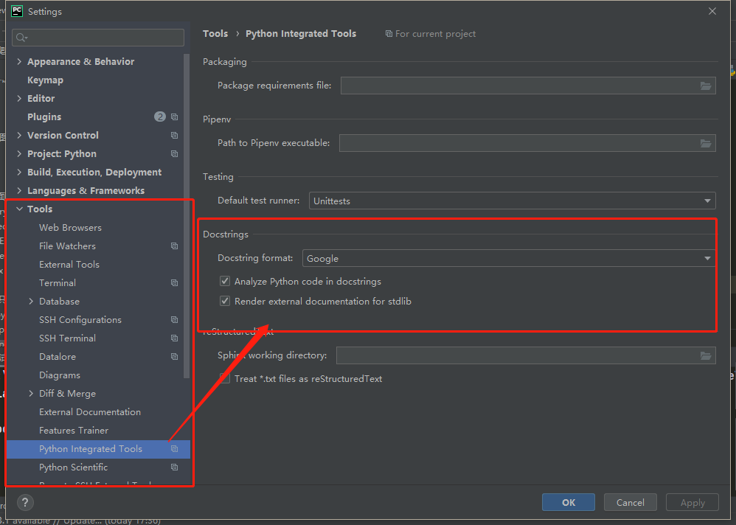
Task: Browse for Pipenv executable folder icon
Action: (706, 144)
